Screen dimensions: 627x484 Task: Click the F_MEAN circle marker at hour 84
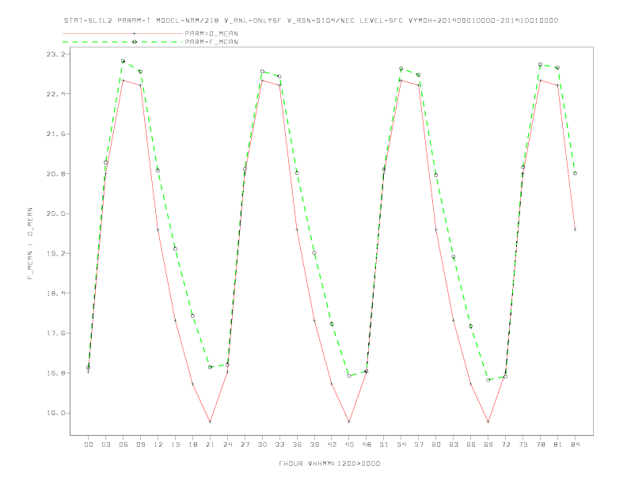pos(576,173)
